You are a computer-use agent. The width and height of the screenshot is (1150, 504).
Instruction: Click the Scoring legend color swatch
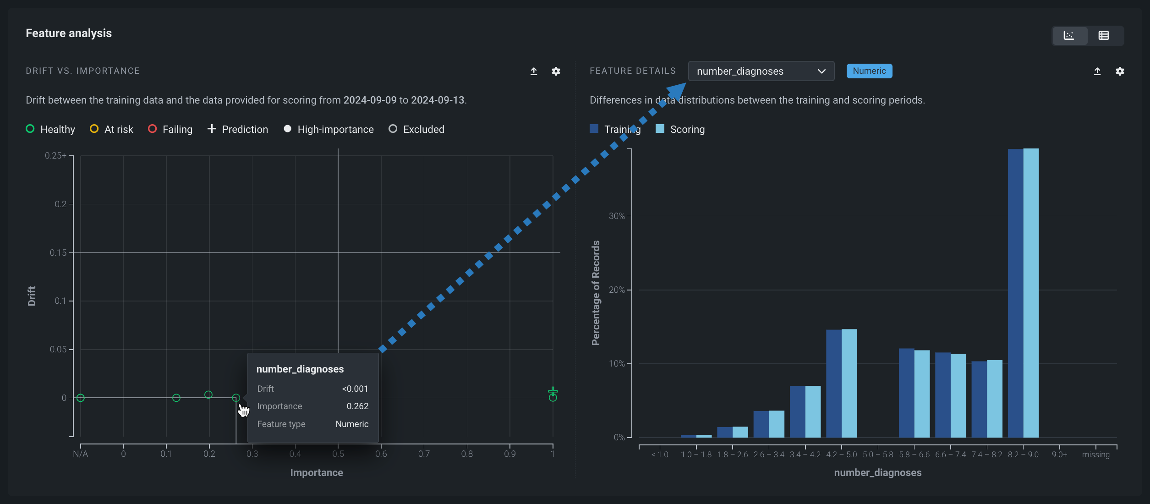coord(660,129)
